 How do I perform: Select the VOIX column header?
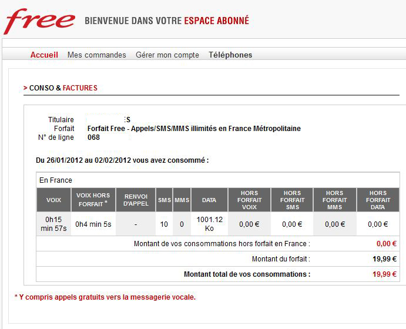tap(53, 200)
